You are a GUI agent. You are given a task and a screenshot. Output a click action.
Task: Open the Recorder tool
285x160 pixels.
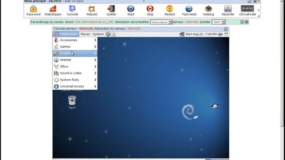(x=228, y=10)
